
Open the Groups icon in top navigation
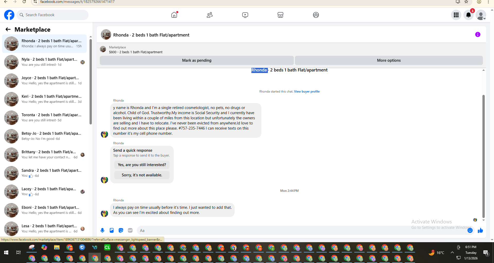(316, 15)
